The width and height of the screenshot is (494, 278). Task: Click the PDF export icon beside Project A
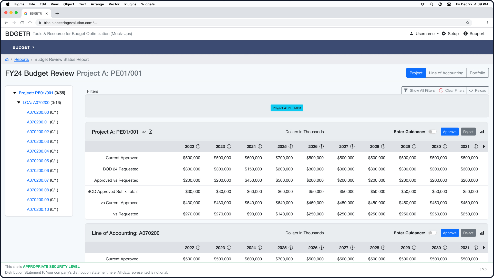click(150, 132)
